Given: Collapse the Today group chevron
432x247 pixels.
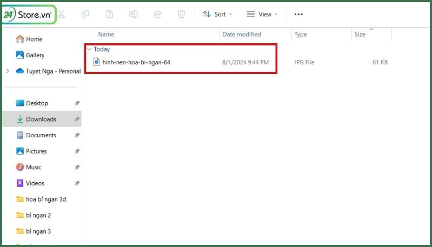Looking at the screenshot, I should tap(89, 49).
